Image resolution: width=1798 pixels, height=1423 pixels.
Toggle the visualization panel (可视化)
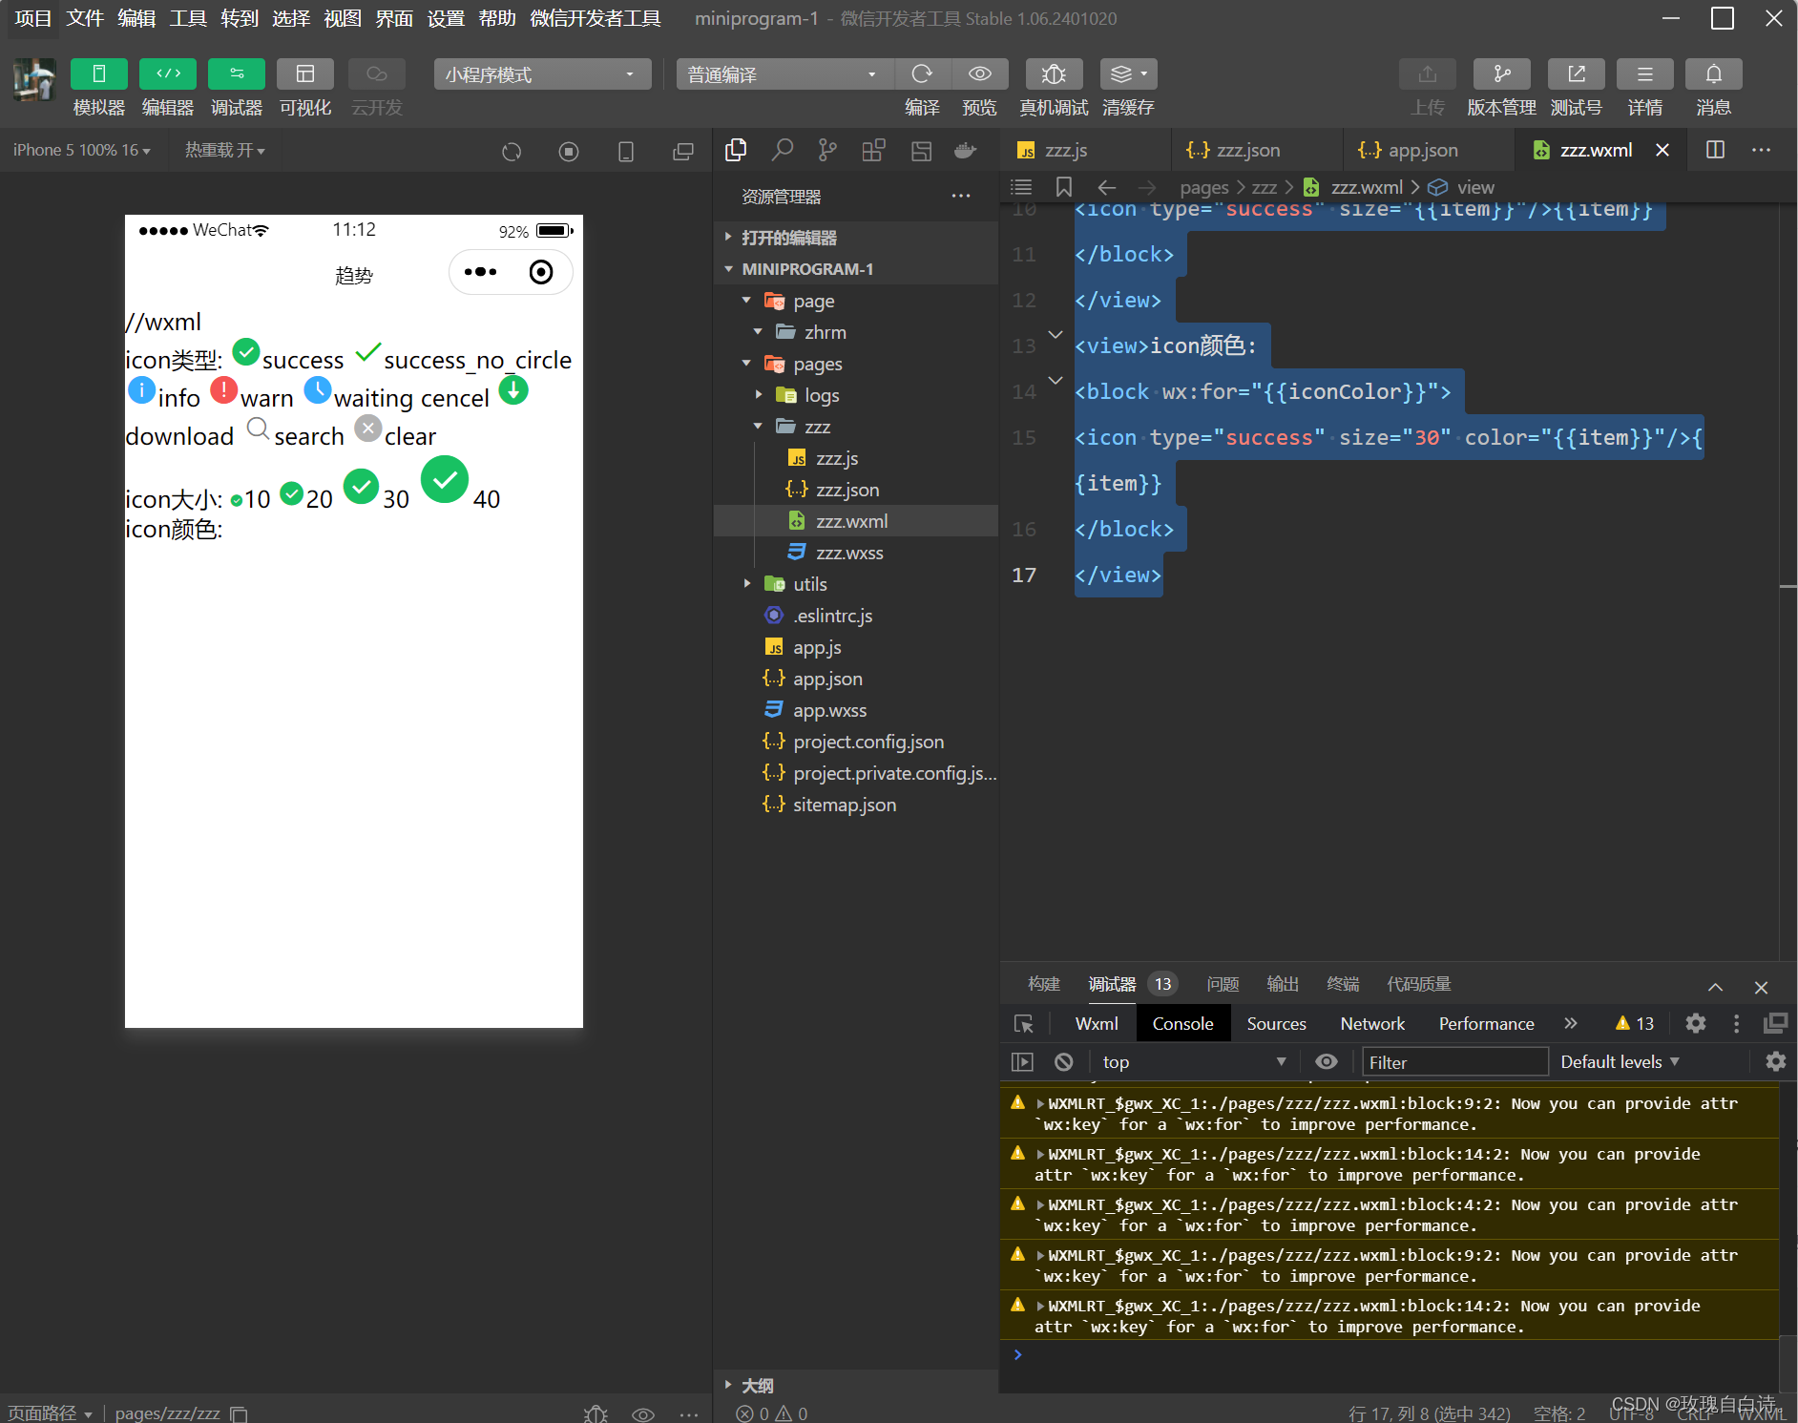[x=304, y=74]
